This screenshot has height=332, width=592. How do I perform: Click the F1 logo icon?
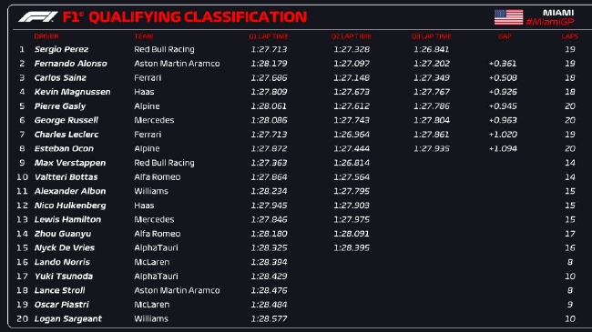(x=37, y=17)
